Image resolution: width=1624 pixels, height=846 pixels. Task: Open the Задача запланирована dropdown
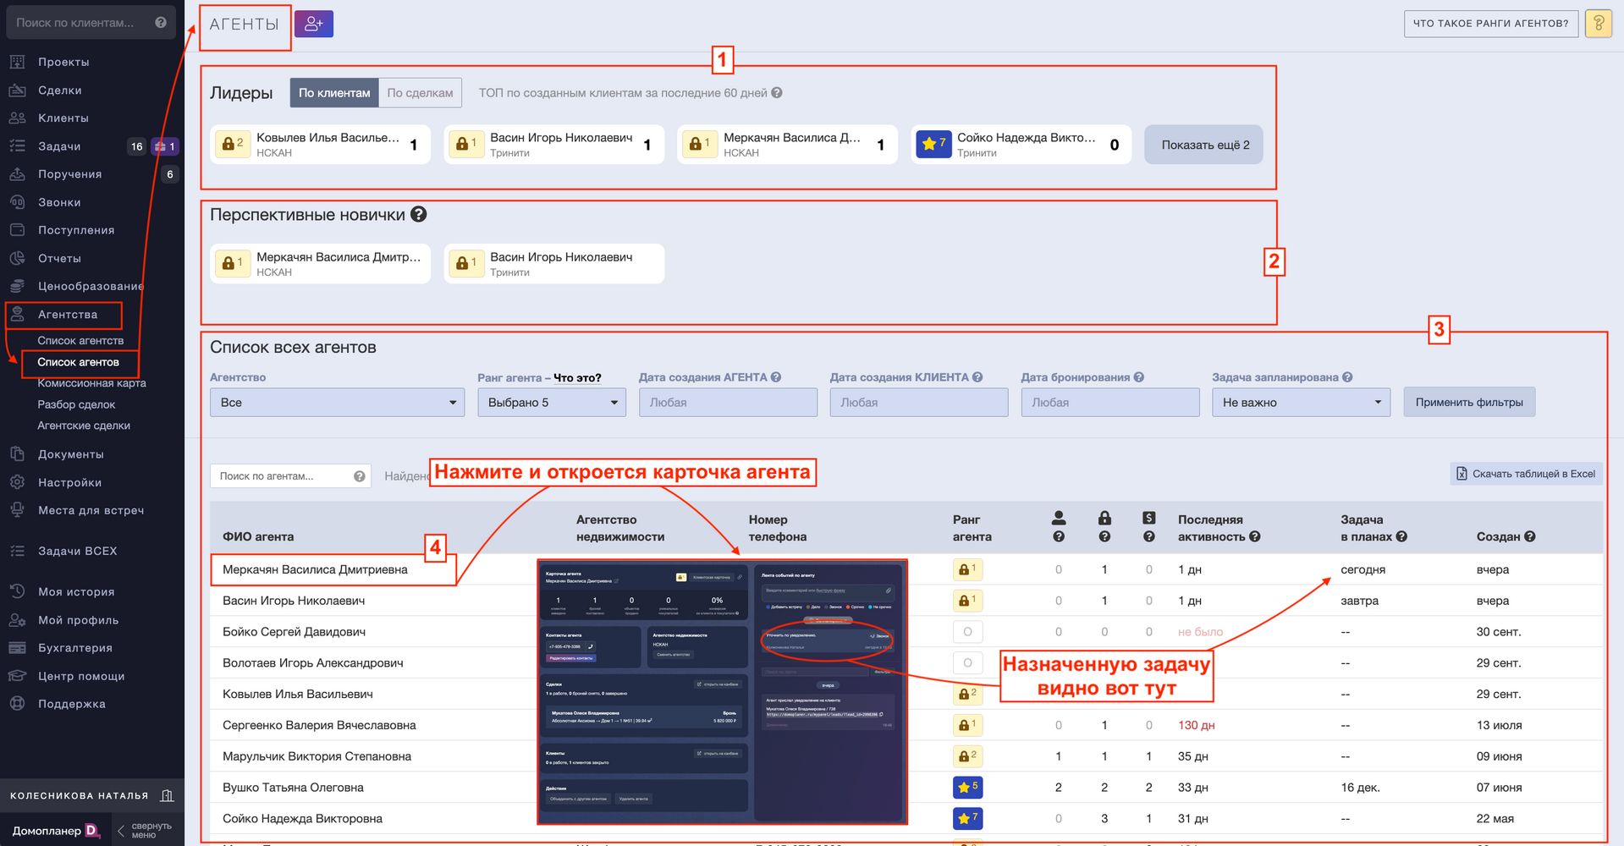pyautogui.click(x=1301, y=403)
